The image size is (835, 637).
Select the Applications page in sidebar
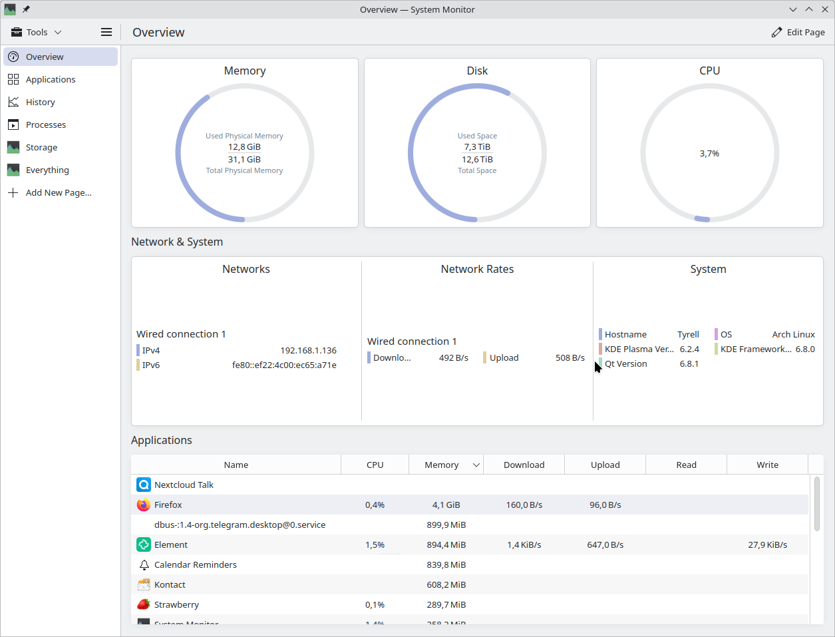click(51, 79)
